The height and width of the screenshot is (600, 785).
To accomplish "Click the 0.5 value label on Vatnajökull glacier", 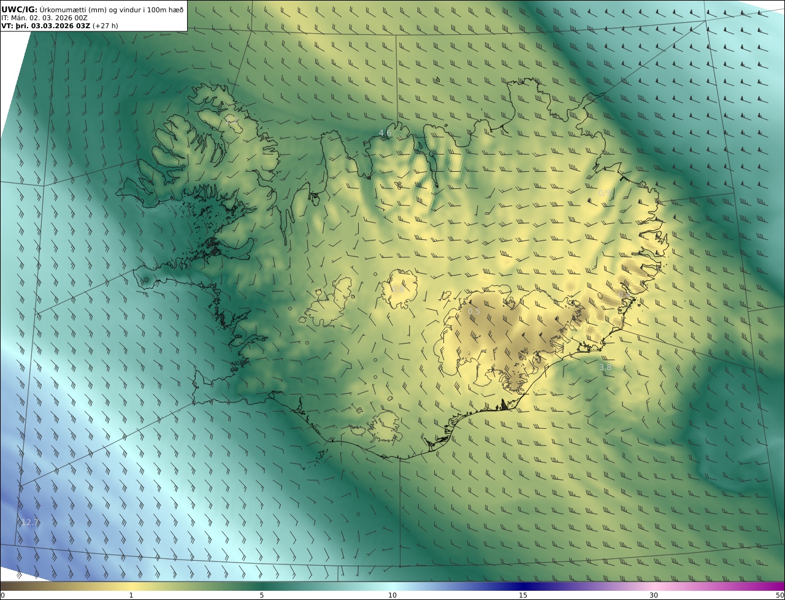I will click(x=474, y=312).
